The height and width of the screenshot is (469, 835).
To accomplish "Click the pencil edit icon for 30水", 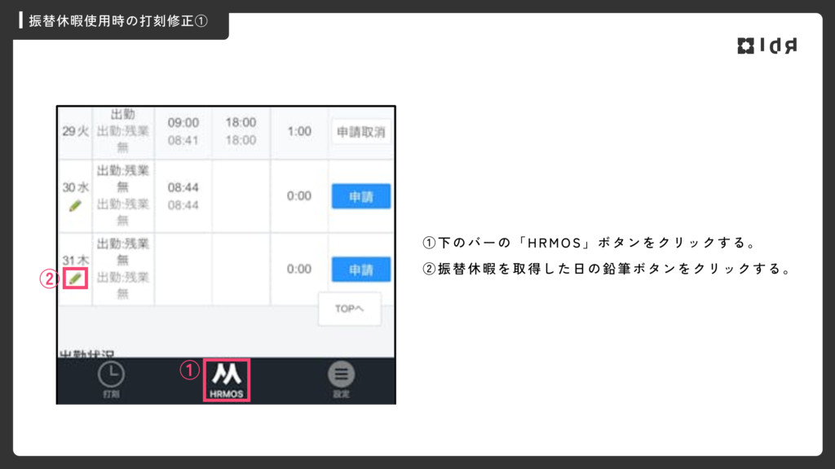I will pos(76,206).
